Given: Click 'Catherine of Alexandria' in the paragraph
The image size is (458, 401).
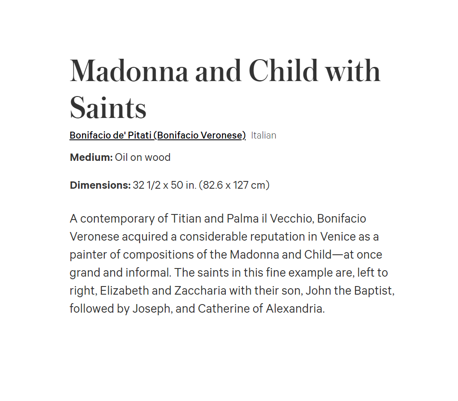Looking at the screenshot, I should [x=261, y=309].
